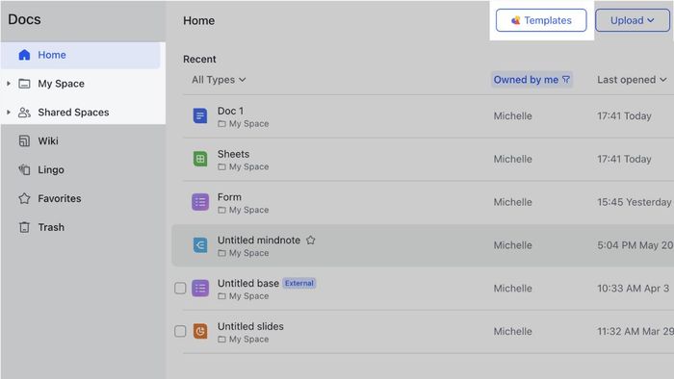Click the purple Untitled base file icon
The width and height of the screenshot is (674, 379).
(x=200, y=289)
